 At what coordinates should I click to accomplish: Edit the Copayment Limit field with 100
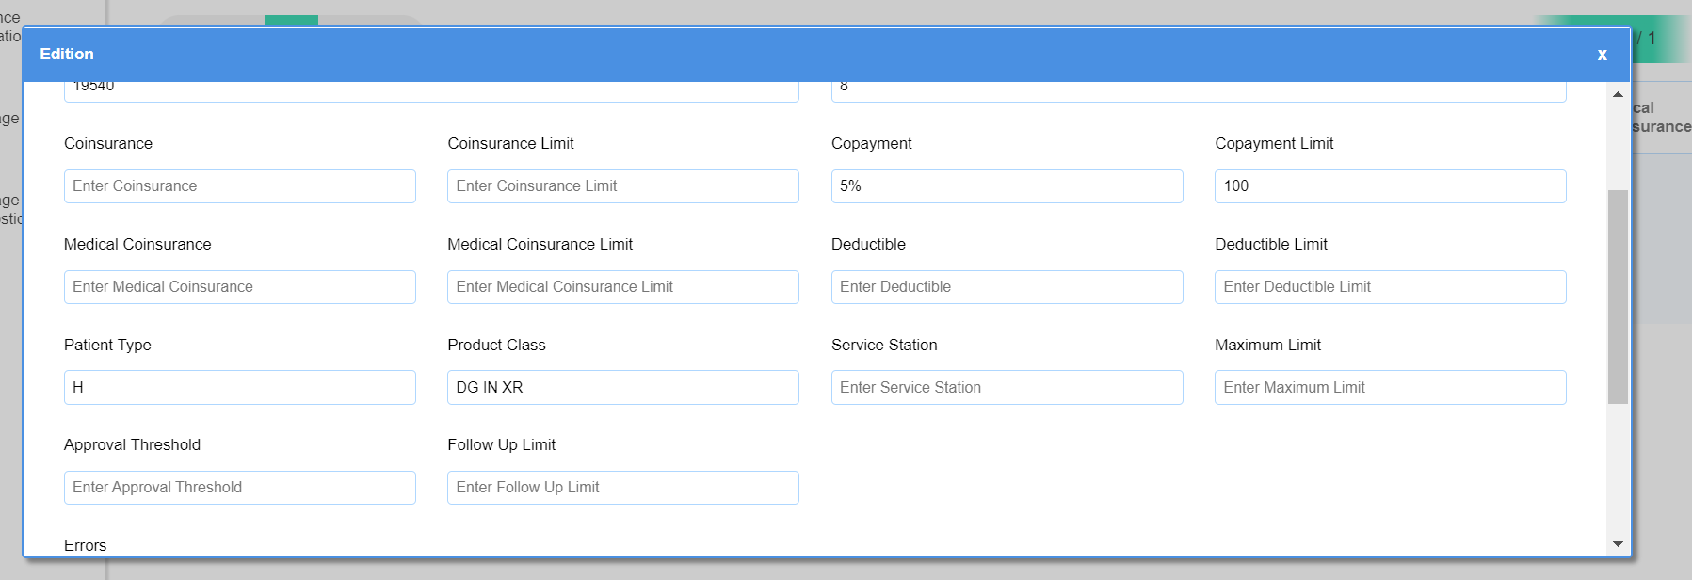(x=1391, y=186)
